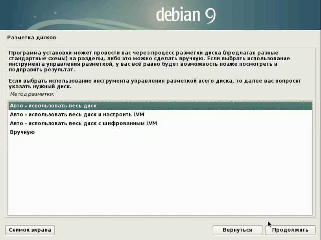Click the text line "подправить результат."
This screenshot has width=321, height=240.
41,69
